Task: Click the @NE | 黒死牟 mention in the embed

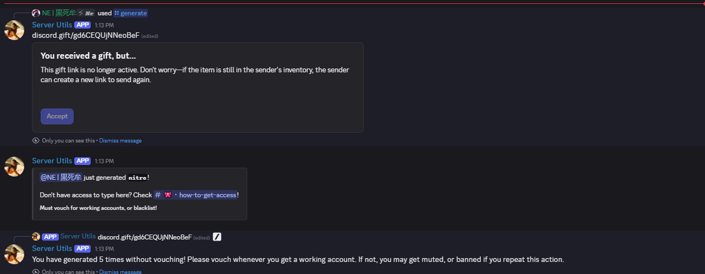Action: [60, 177]
